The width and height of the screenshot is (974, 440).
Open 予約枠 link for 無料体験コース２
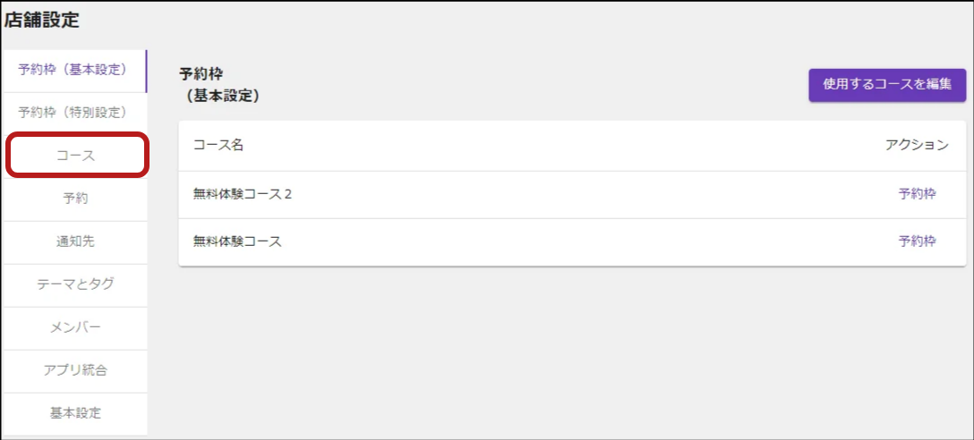click(917, 194)
